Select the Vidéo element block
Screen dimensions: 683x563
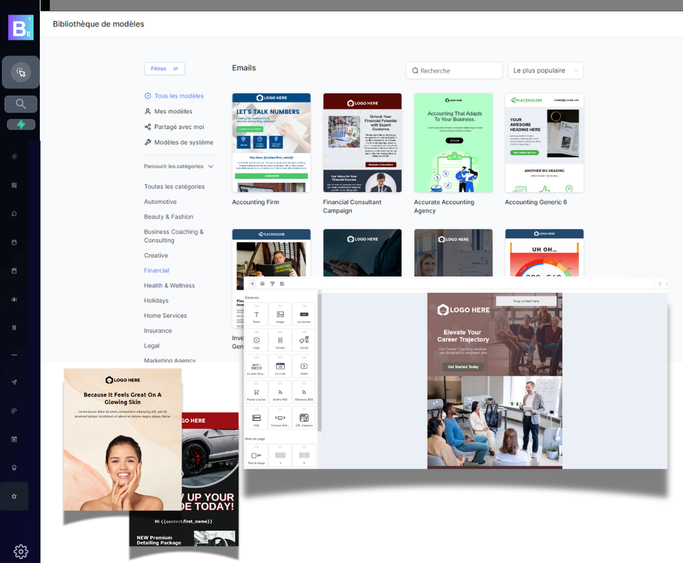pos(304,366)
